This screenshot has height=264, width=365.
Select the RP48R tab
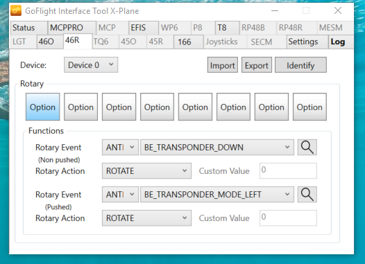tap(296, 28)
